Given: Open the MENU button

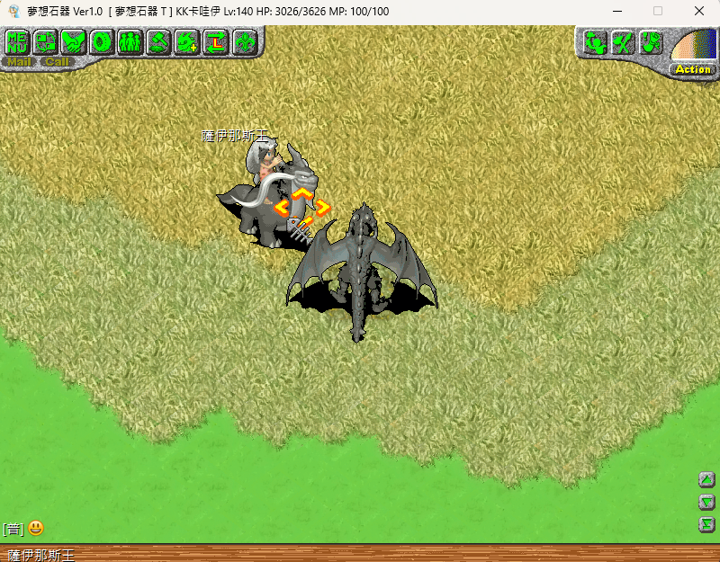Looking at the screenshot, I should [17, 41].
